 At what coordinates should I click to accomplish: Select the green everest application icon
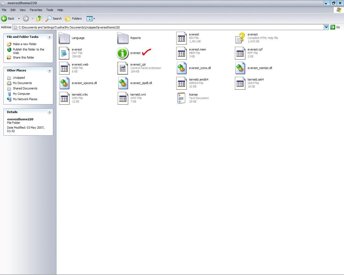(123, 53)
